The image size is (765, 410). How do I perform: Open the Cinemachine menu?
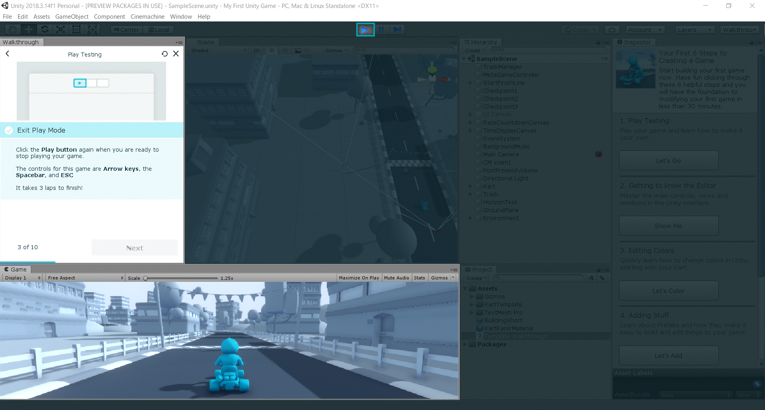tap(147, 17)
